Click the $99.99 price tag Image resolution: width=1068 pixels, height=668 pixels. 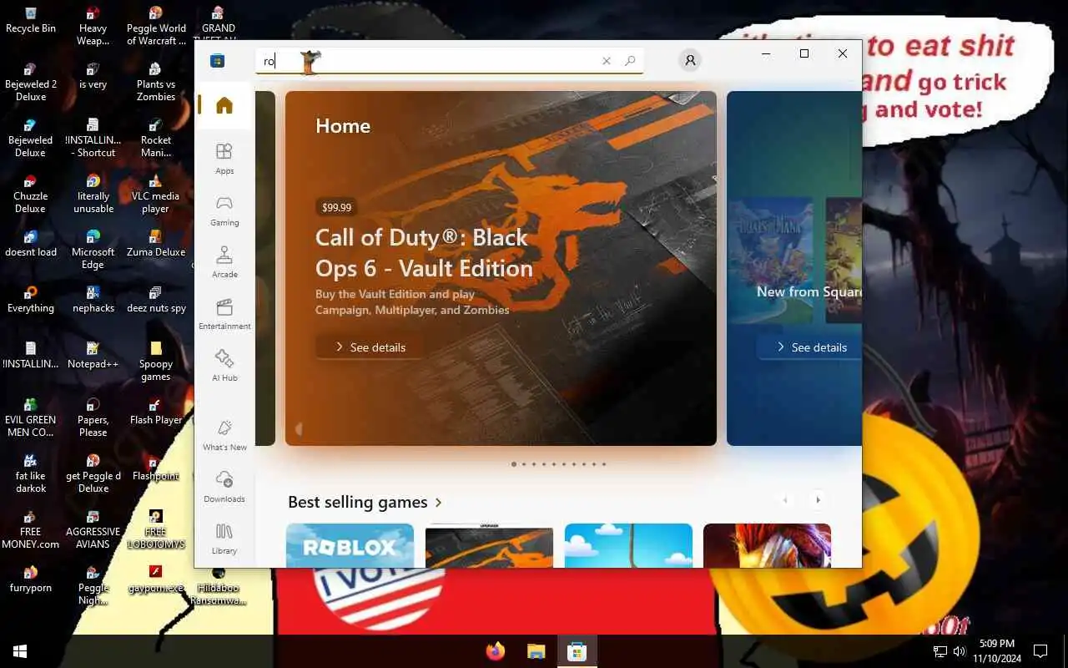pyautogui.click(x=336, y=207)
